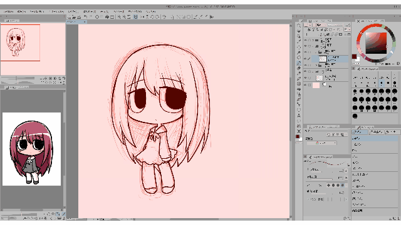Toggle eye visibility of the pink Paper layer

point(306,85)
